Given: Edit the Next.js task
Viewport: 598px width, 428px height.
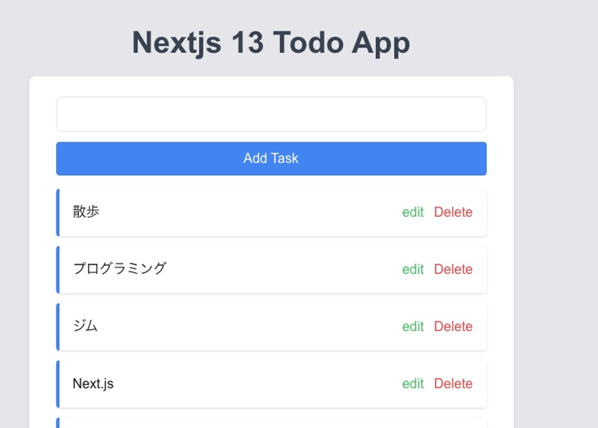Looking at the screenshot, I should click(413, 384).
